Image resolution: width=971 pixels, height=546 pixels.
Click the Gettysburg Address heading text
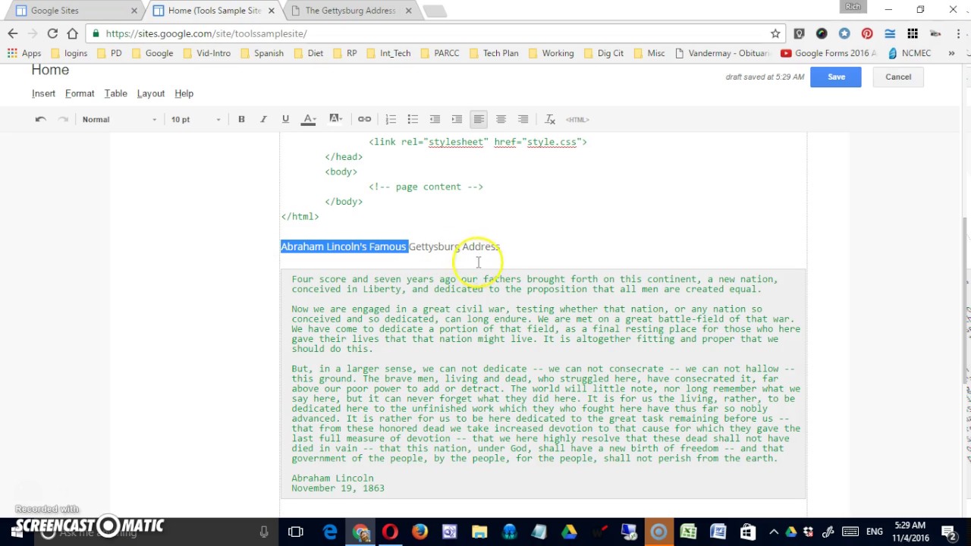(454, 246)
